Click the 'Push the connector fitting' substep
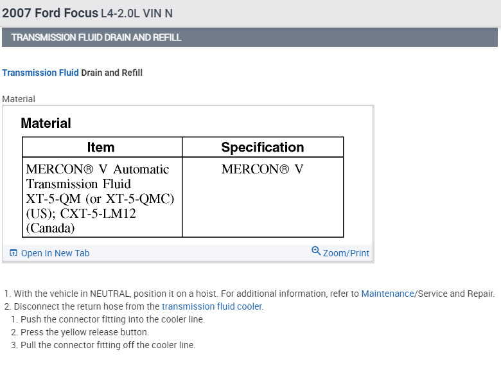The width and height of the screenshot is (501, 370). (112, 319)
